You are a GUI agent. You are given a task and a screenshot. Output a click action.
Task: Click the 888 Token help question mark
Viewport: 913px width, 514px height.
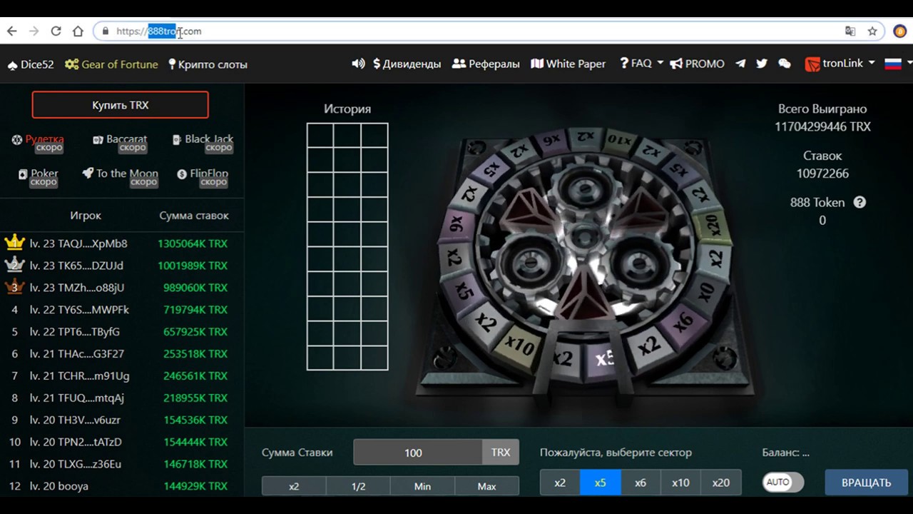click(860, 202)
